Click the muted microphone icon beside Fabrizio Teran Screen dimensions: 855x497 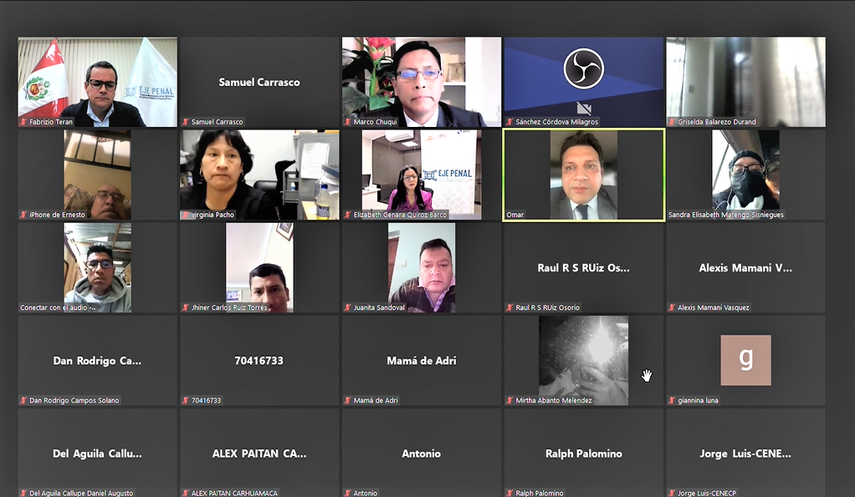pos(23,122)
